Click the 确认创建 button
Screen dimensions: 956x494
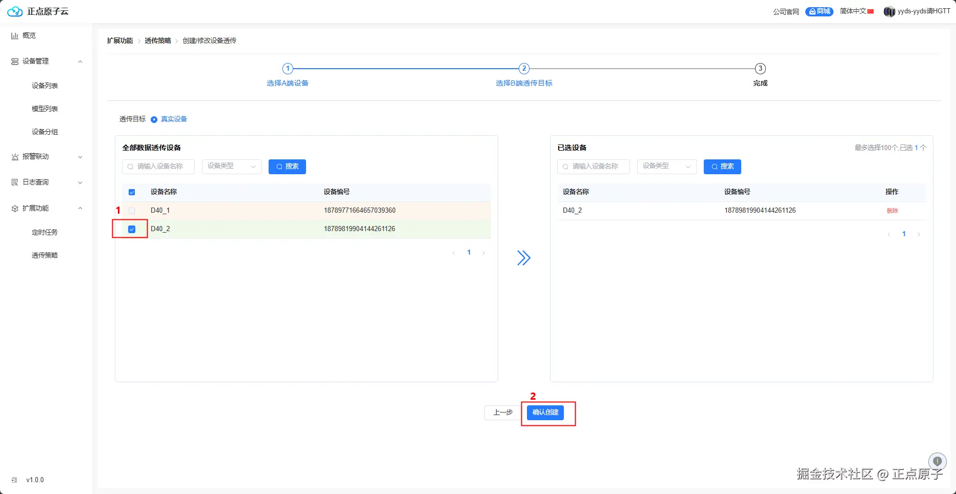coord(545,413)
